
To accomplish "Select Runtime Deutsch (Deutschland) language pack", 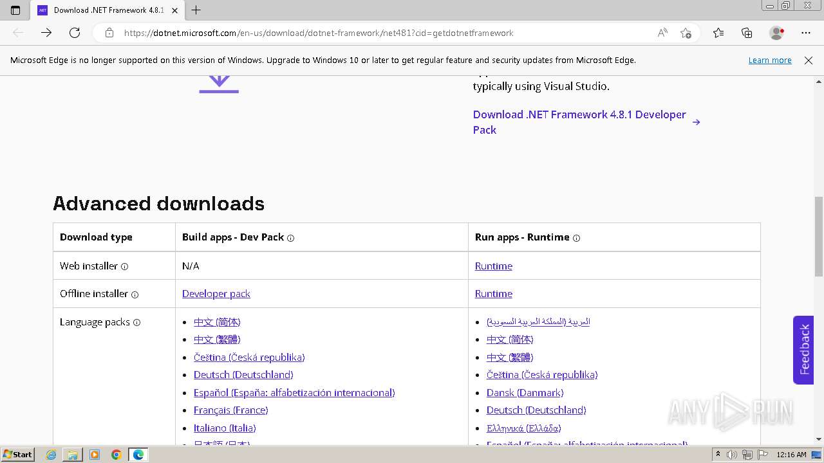I will (536, 410).
